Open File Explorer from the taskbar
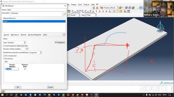Screen dimensions: 174x97 pos(49,95)
